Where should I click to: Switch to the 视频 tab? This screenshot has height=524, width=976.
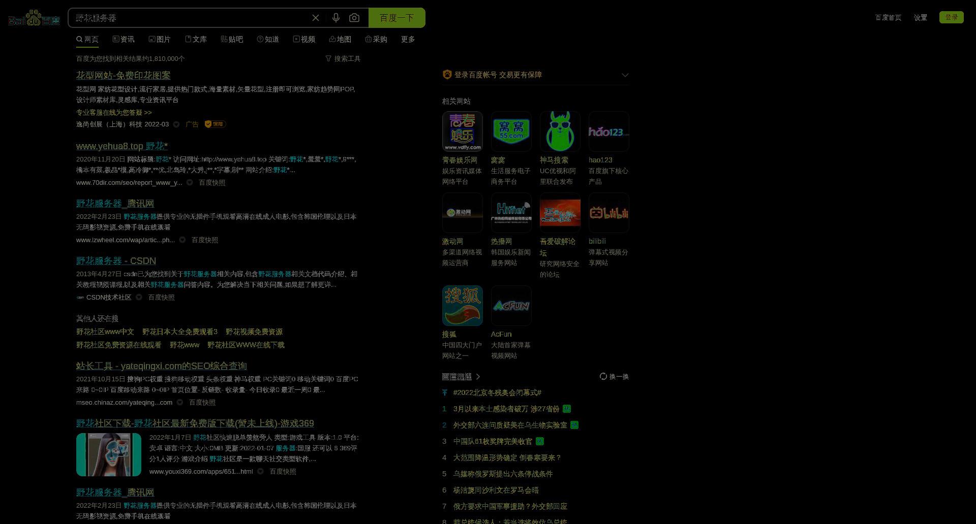click(x=304, y=39)
